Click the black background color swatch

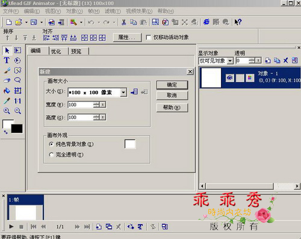pos(17,129)
